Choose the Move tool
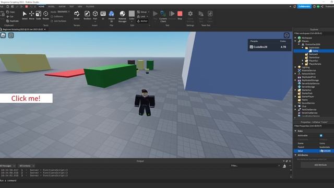The image size is (334, 188). [31, 15]
